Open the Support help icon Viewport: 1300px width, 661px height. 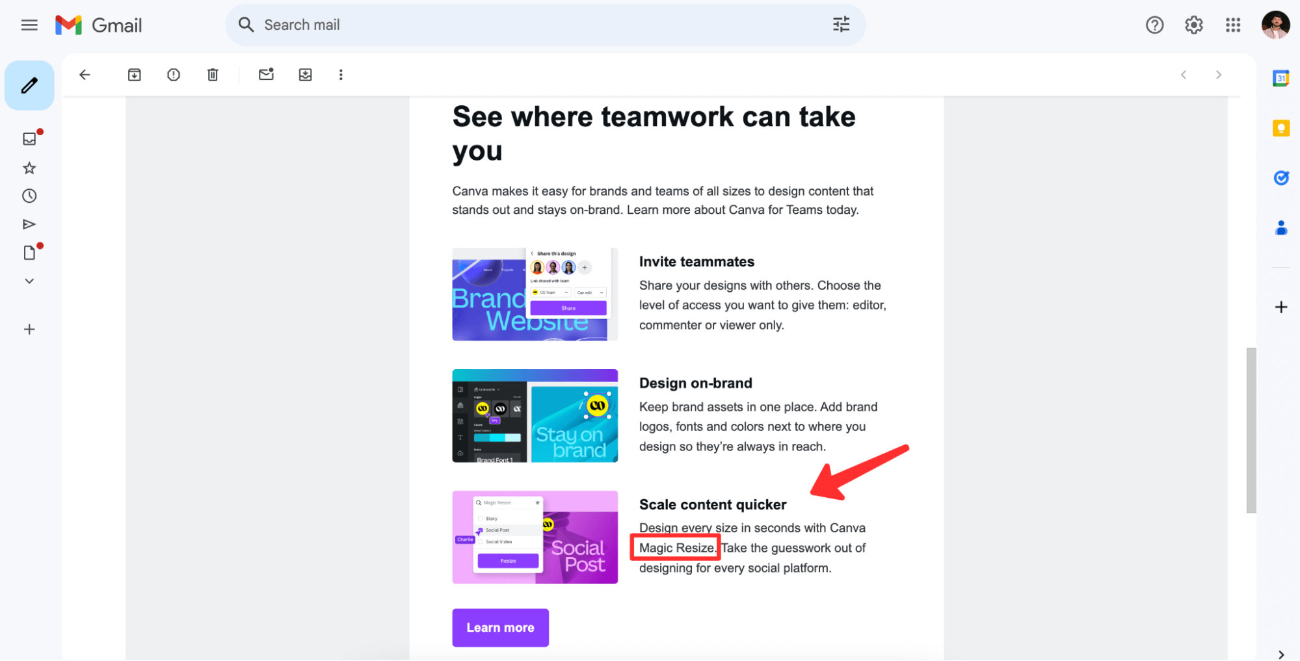click(1154, 25)
